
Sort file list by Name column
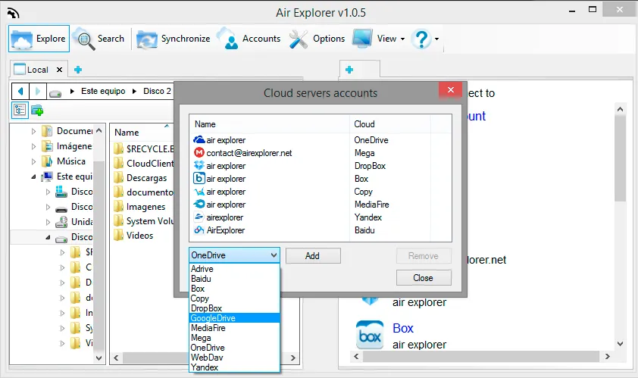127,133
